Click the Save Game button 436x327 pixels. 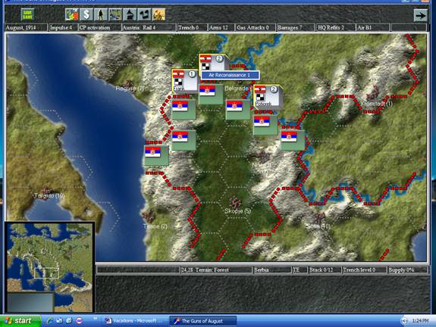pyautogui.click(x=28, y=14)
